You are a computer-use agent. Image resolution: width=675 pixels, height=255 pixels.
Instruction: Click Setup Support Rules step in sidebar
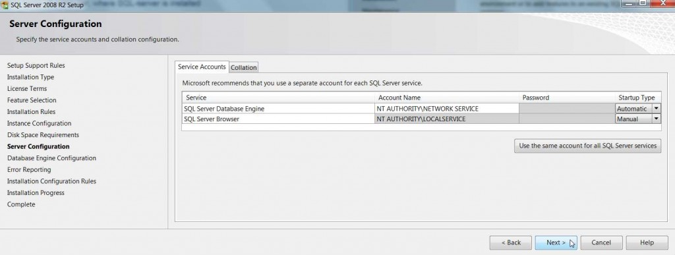tap(36, 65)
